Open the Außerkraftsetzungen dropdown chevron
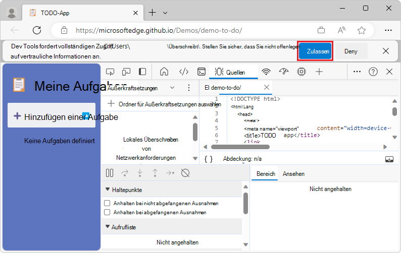This screenshot has width=401, height=253. pos(172,88)
